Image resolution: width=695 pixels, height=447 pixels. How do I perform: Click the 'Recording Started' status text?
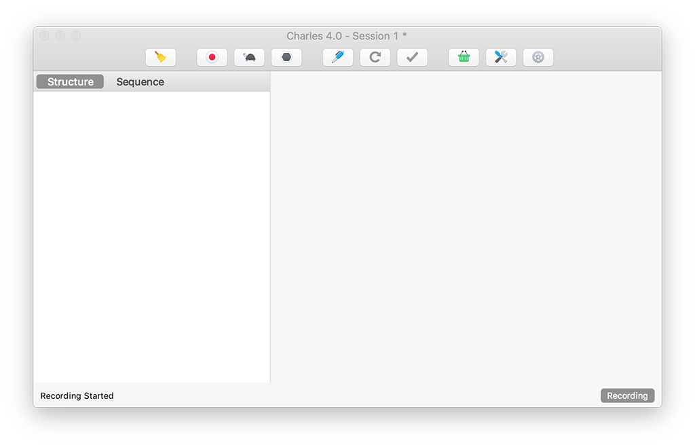77,395
